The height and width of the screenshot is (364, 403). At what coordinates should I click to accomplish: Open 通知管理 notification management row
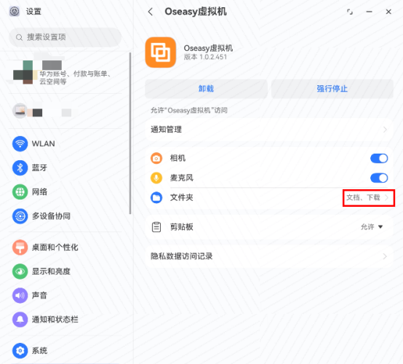pos(269,130)
